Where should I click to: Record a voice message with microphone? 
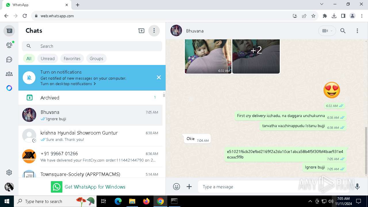357,187
